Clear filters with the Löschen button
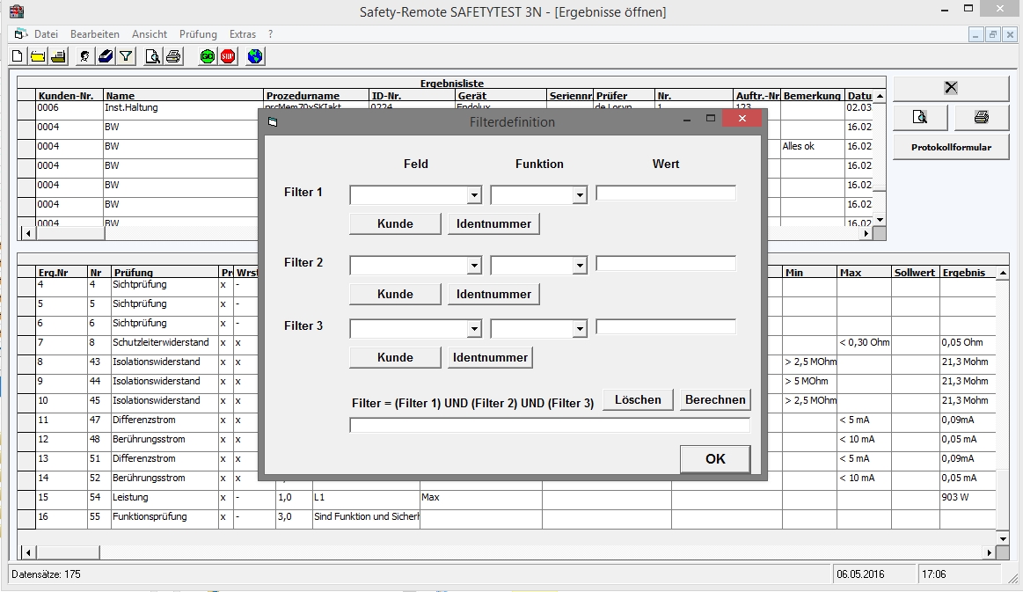The height and width of the screenshot is (592, 1023). point(638,400)
